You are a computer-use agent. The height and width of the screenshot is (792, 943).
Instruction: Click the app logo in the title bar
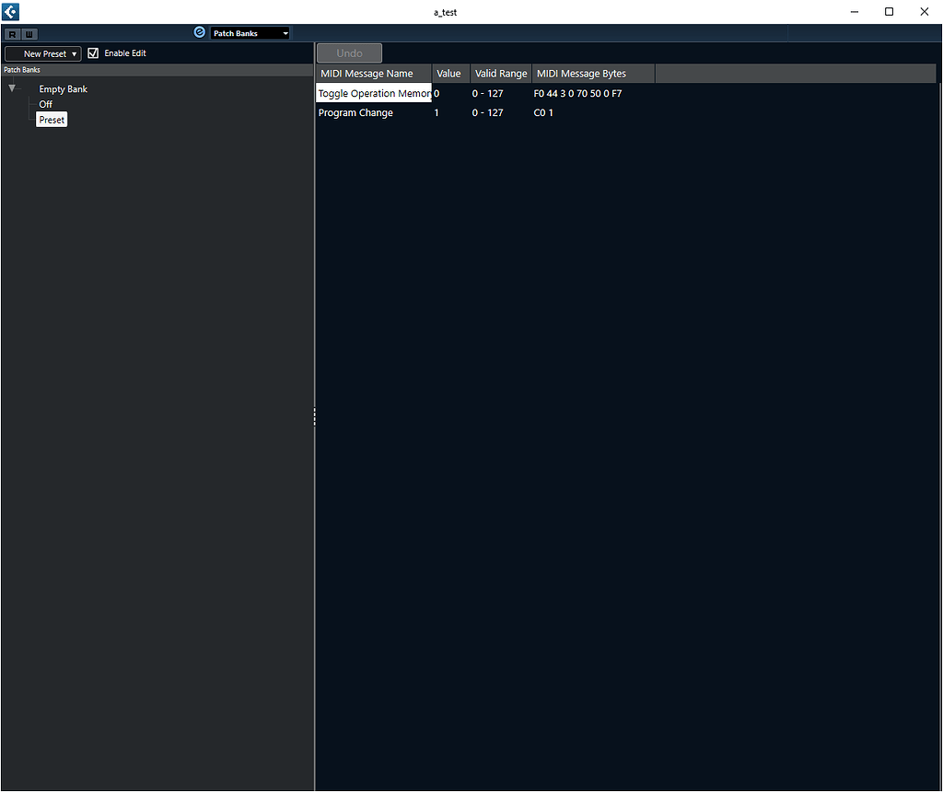[x=9, y=11]
